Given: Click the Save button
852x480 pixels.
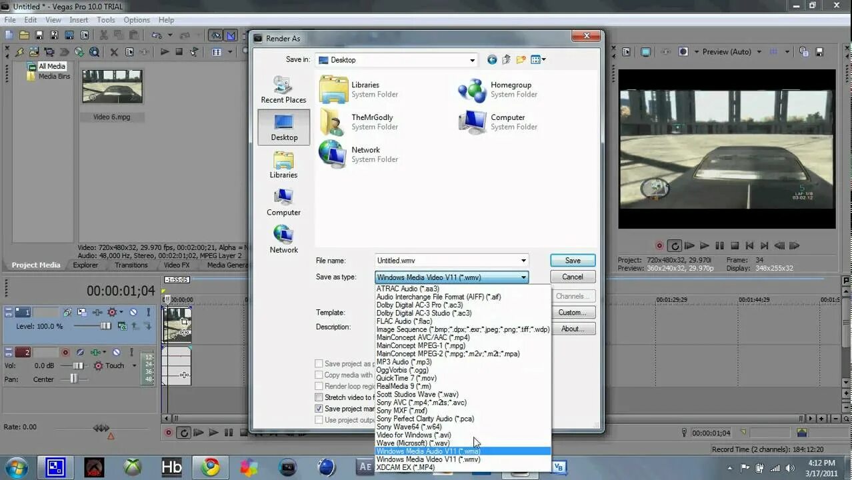Looking at the screenshot, I should pos(573,261).
